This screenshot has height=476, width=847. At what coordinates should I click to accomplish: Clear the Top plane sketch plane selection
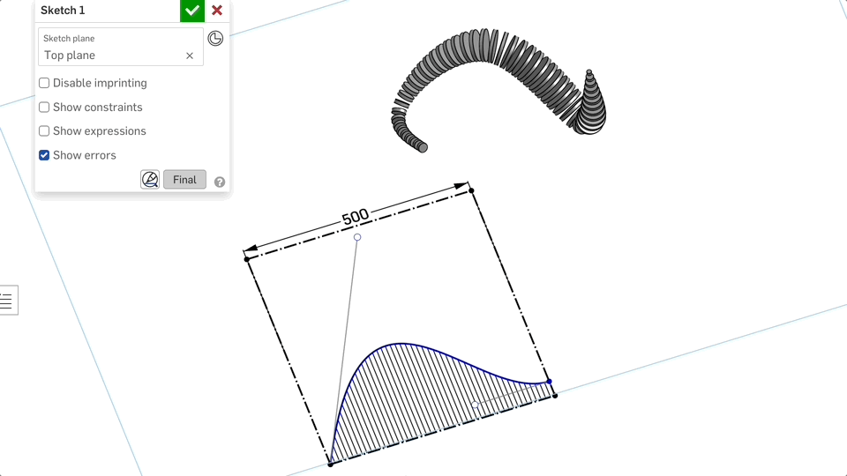[x=190, y=56]
